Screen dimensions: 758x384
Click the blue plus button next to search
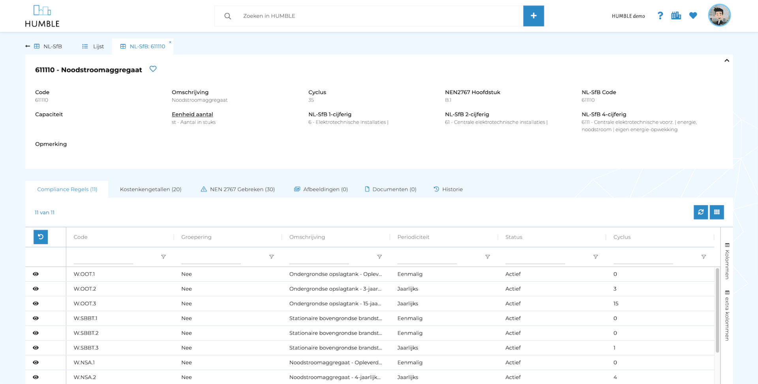pos(534,16)
